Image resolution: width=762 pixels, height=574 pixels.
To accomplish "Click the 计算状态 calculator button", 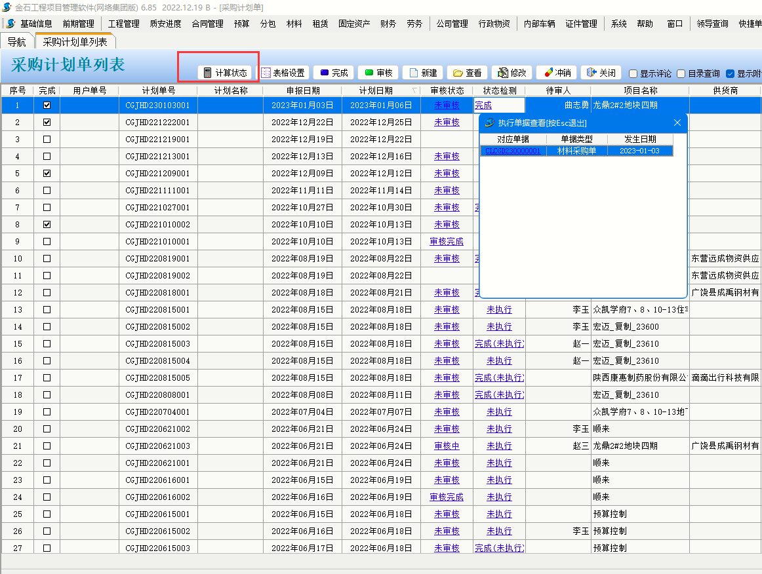I will tap(225, 73).
